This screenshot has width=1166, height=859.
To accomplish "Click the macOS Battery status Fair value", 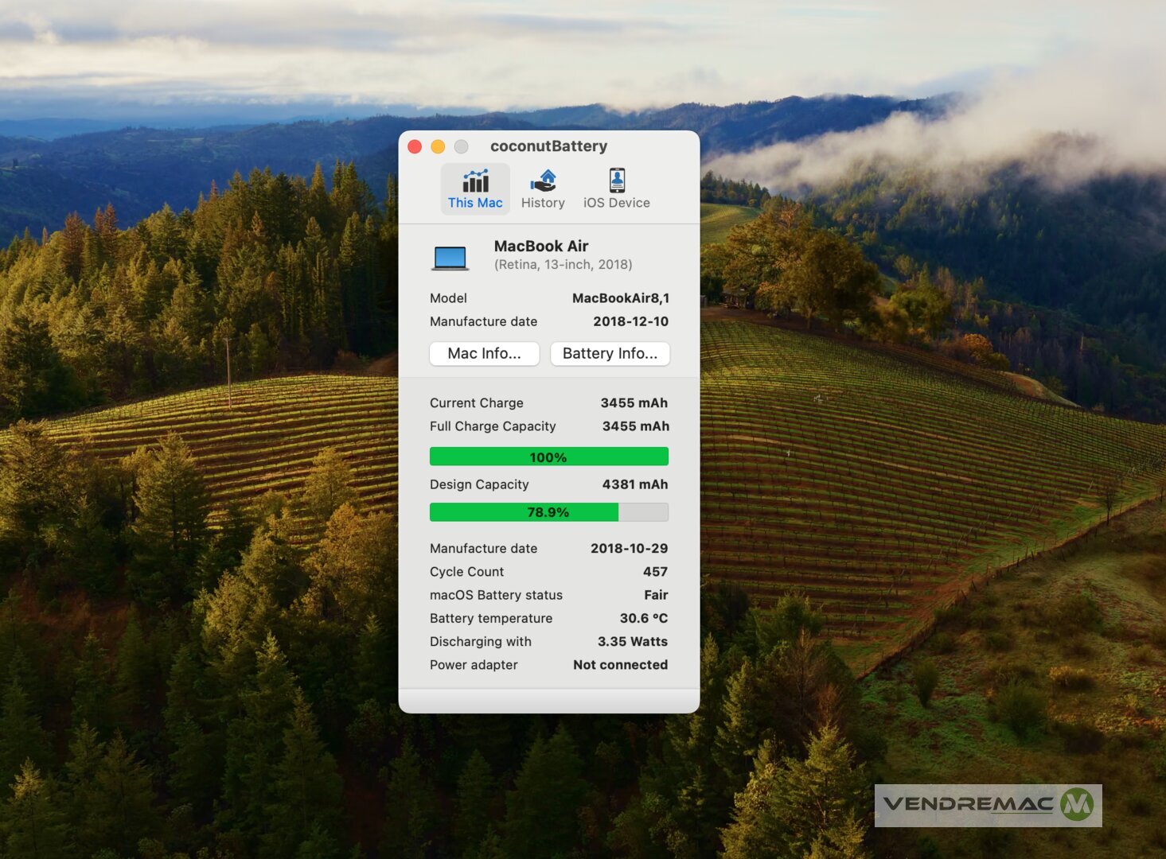I will tap(656, 595).
